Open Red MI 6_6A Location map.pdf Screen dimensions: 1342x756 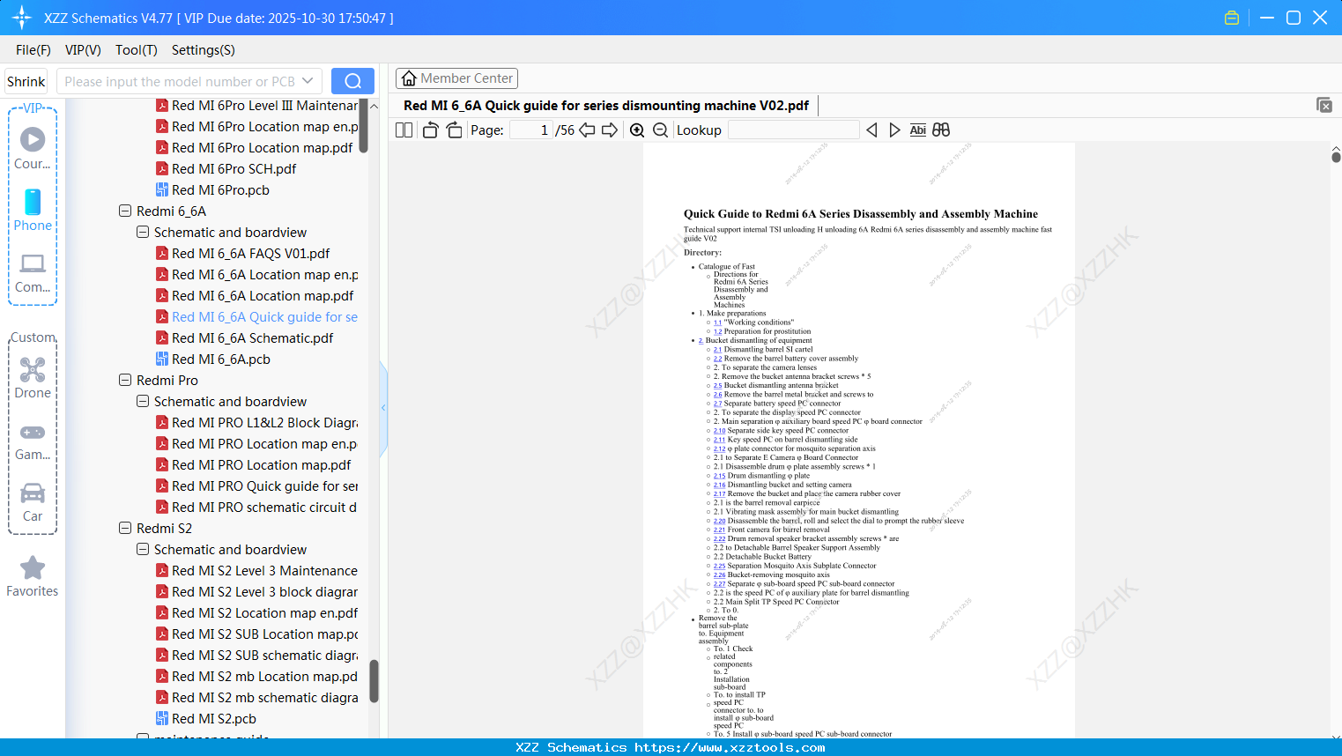tap(263, 296)
